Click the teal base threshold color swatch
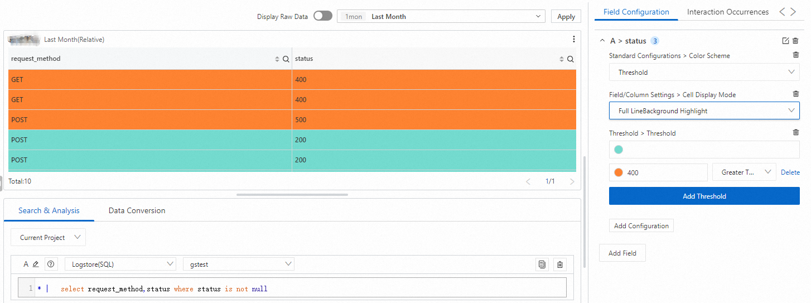The width and height of the screenshot is (811, 303). (x=619, y=150)
